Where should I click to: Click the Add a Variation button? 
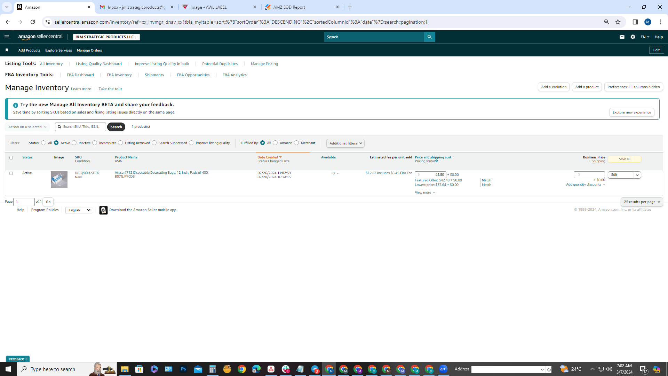pos(554,87)
